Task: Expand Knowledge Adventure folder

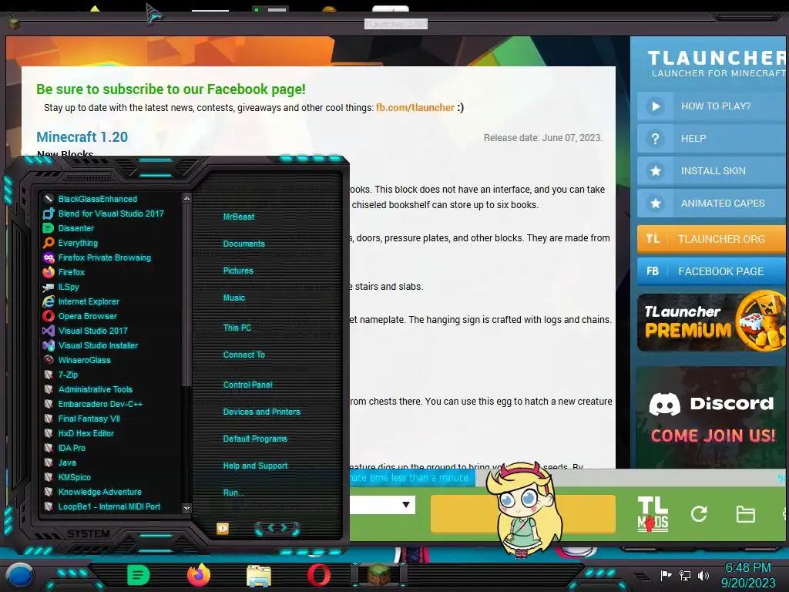Action: (x=92, y=492)
